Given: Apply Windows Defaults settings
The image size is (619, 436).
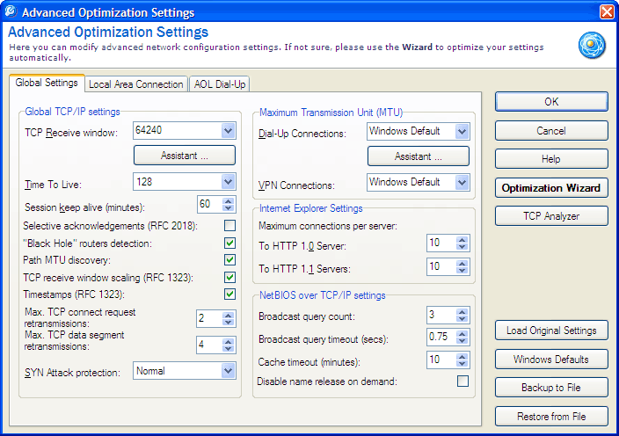Looking at the screenshot, I should click(551, 360).
